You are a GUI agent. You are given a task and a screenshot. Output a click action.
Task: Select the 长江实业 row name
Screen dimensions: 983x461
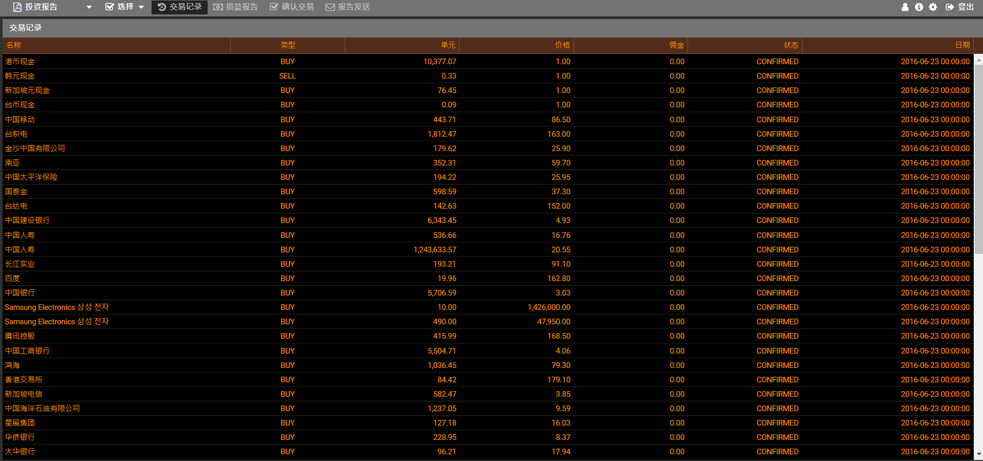(20, 264)
